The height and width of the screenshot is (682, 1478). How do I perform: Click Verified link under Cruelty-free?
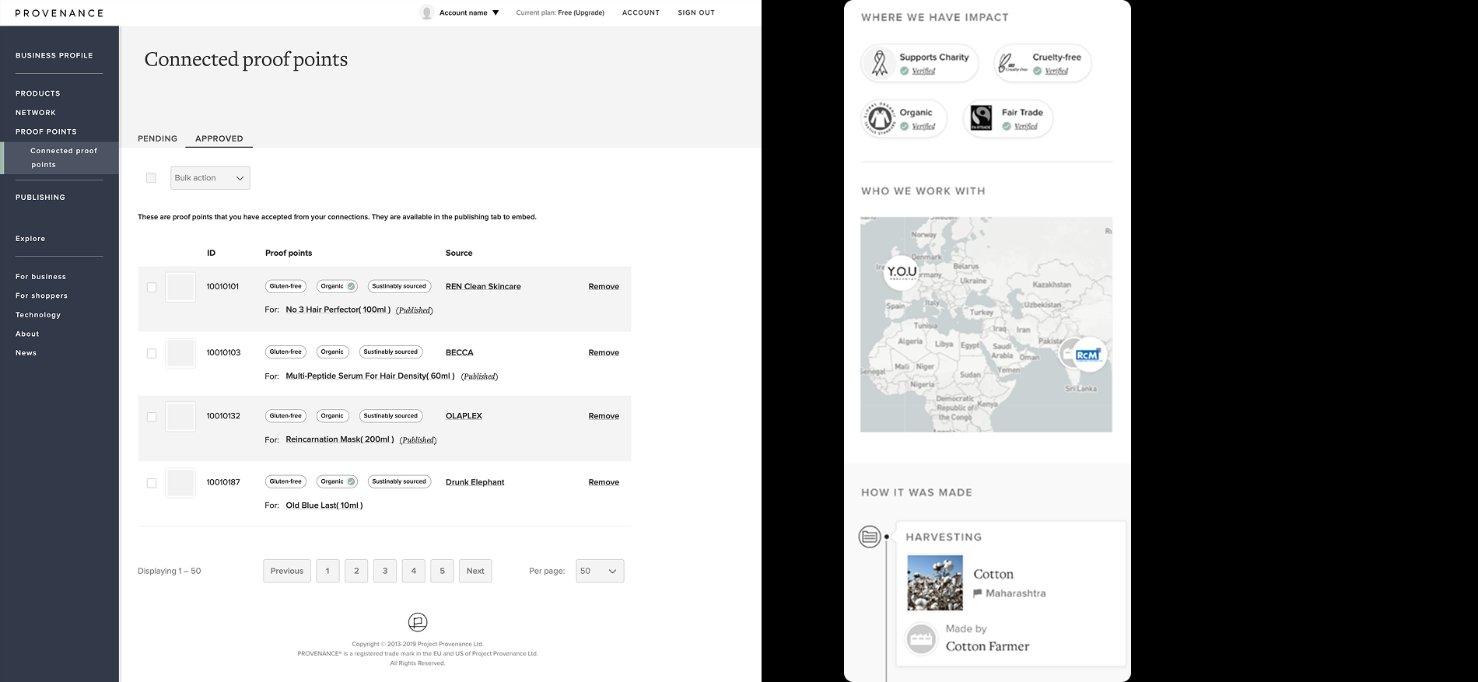coord(1056,71)
